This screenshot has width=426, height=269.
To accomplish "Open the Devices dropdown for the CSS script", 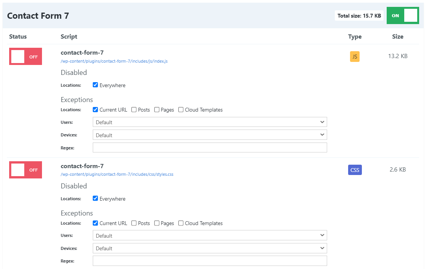I will pos(210,248).
